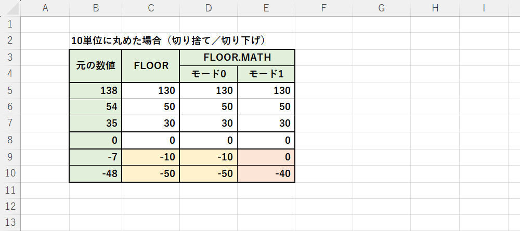This screenshot has height=231, width=520.
Task: Click the cell containing -48
Action: [96, 174]
